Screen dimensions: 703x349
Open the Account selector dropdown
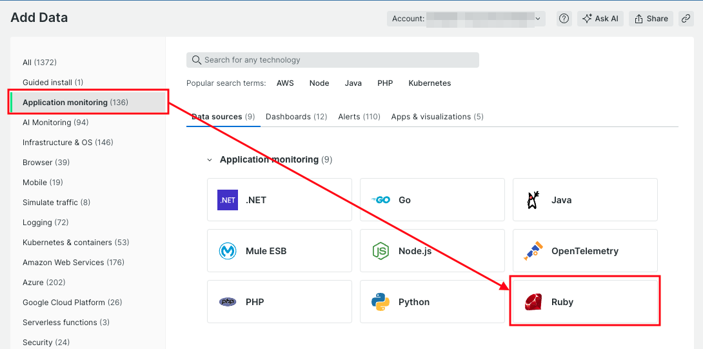[x=466, y=19]
